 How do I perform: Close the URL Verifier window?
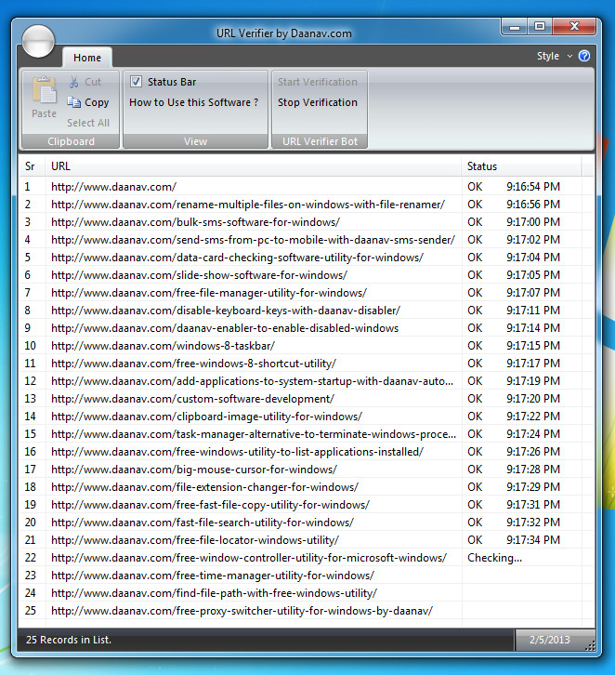pos(574,27)
